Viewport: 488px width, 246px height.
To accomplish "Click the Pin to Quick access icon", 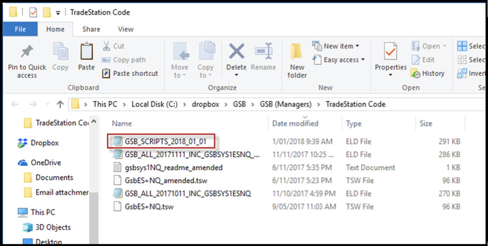I will click(26, 51).
